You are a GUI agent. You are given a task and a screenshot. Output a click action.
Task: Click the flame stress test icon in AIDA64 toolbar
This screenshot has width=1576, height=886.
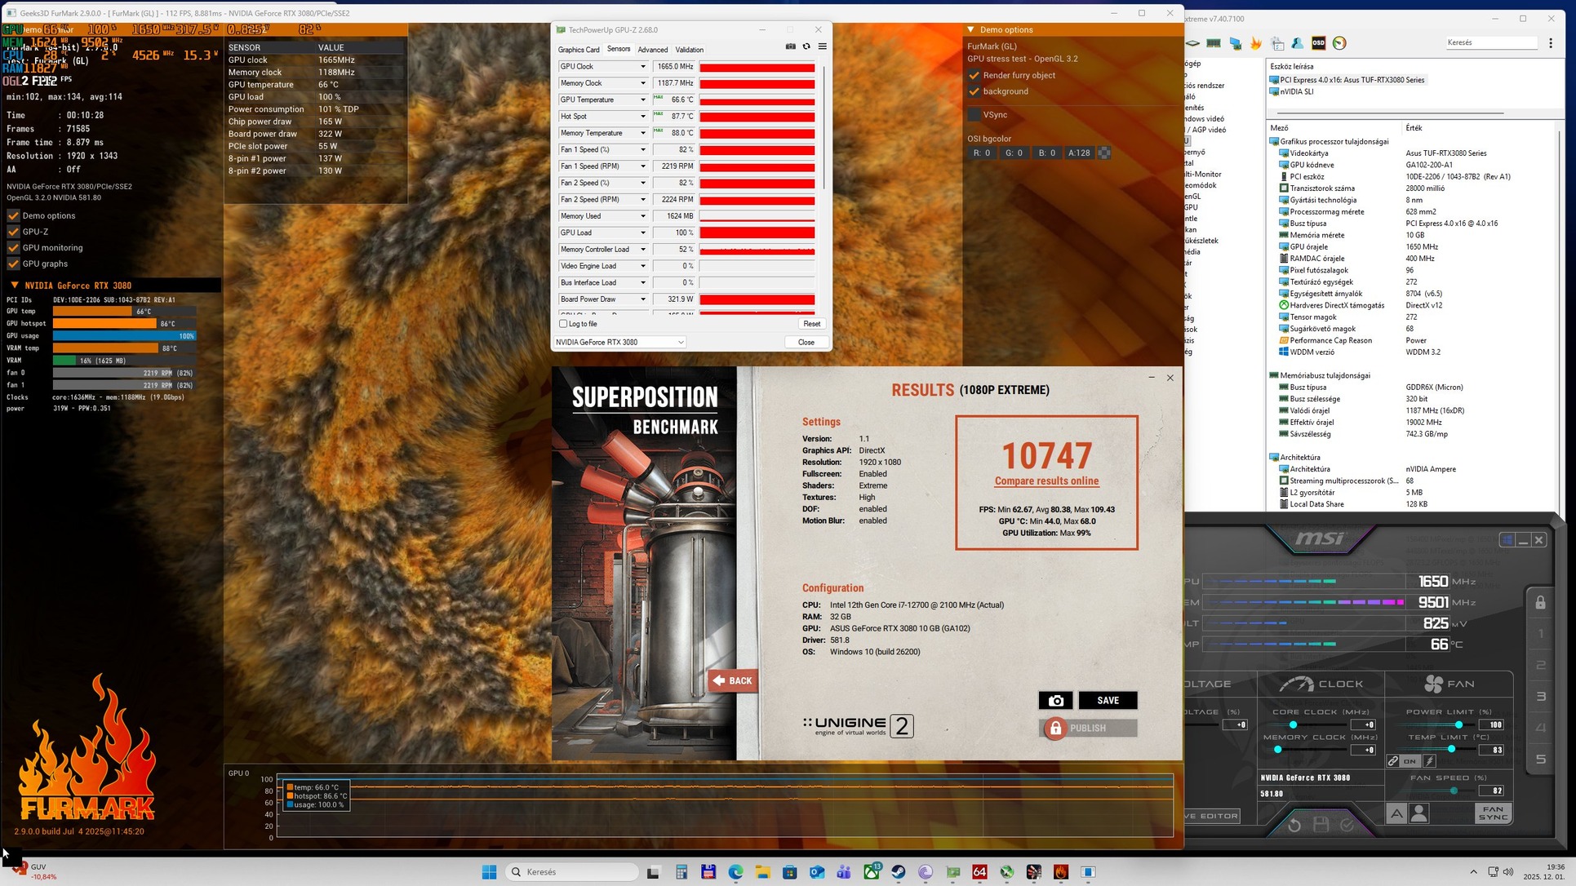[1256, 43]
